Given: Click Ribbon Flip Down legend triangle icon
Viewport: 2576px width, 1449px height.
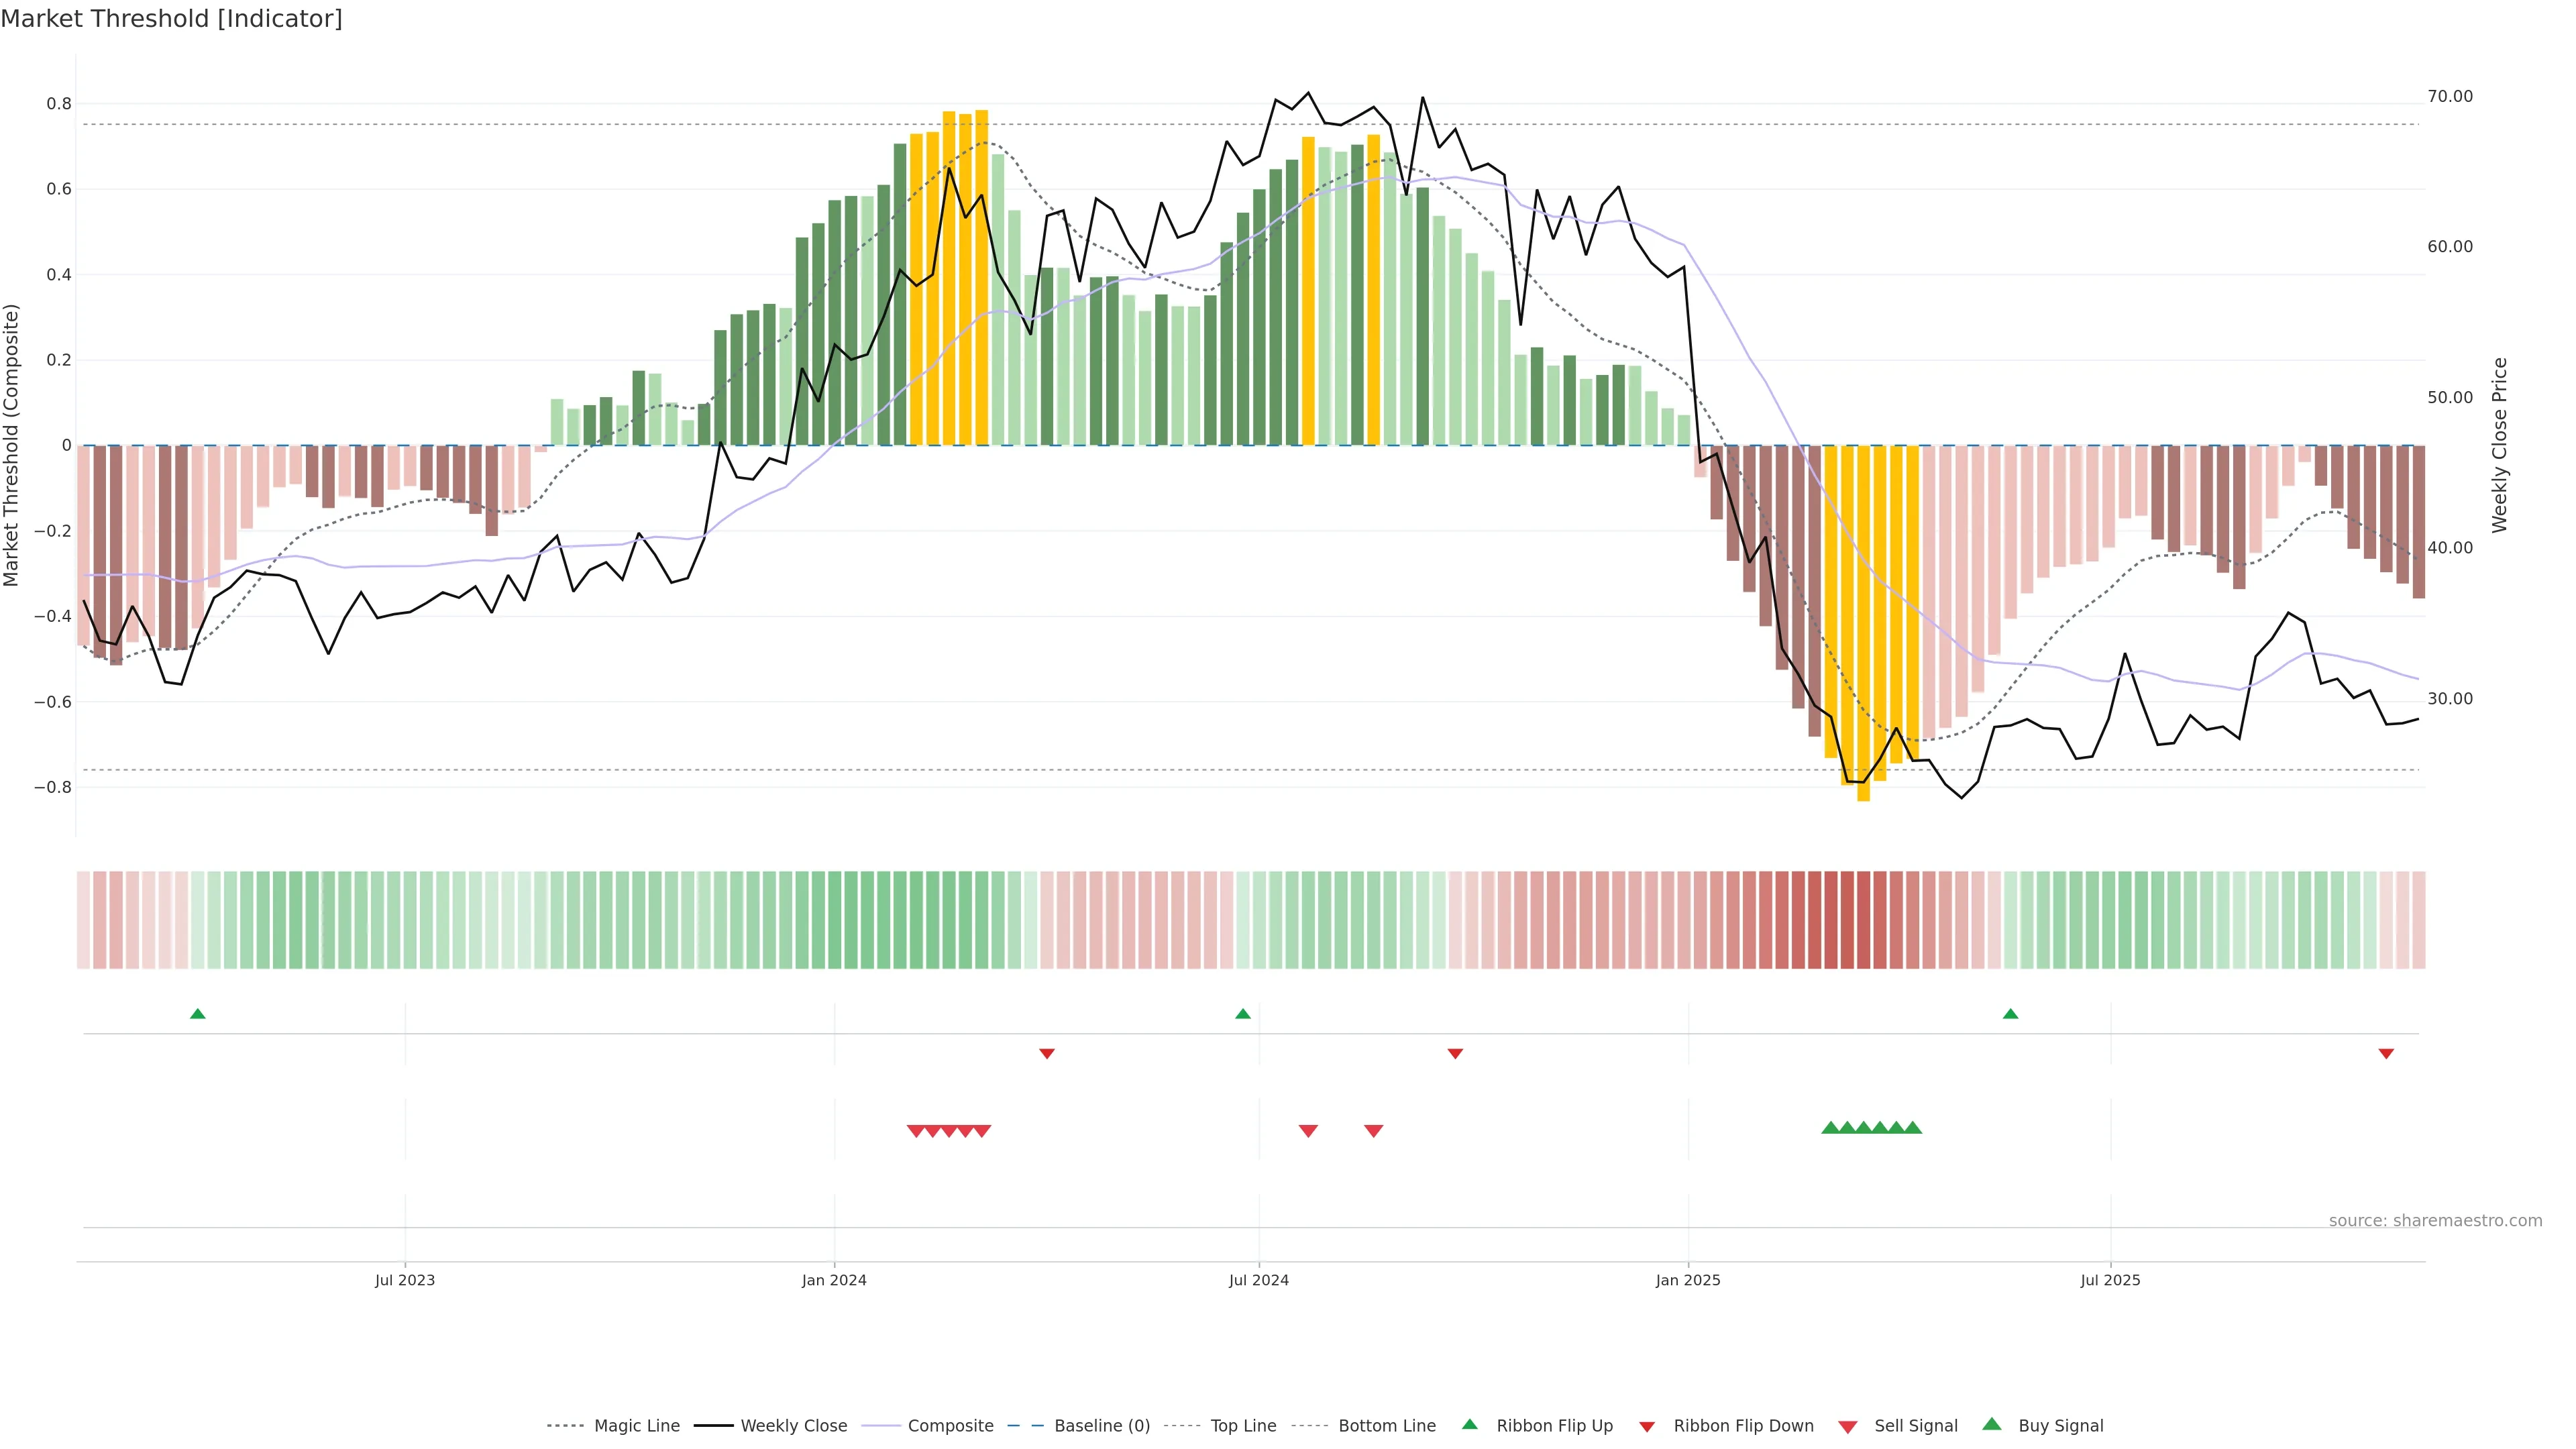Looking at the screenshot, I should click(1647, 1427).
